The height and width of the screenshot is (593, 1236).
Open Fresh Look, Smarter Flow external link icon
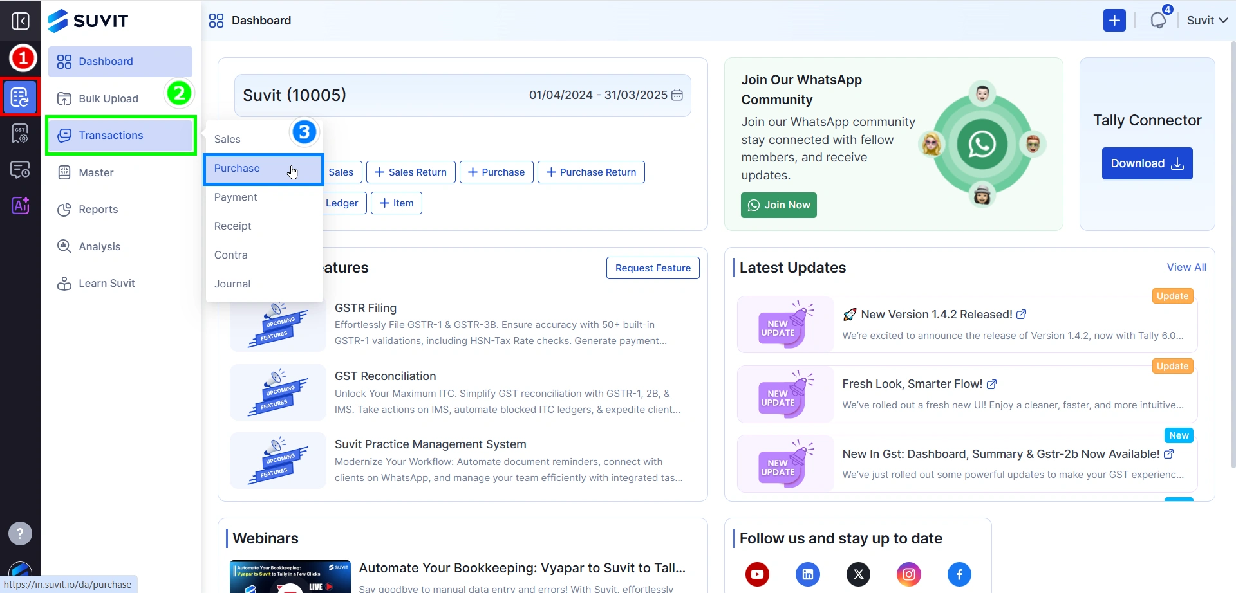click(x=992, y=384)
